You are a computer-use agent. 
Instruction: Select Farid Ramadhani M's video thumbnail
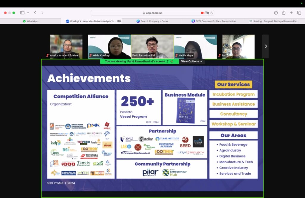pos(152,47)
